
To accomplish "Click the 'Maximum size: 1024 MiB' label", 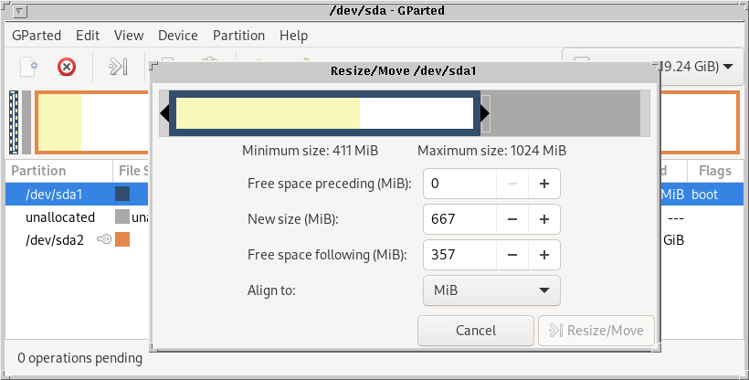I will (x=492, y=151).
